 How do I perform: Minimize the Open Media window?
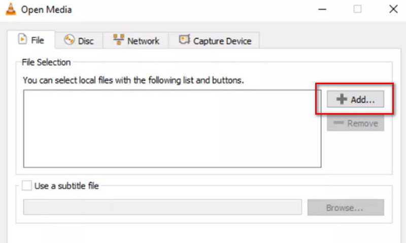[x=322, y=10]
